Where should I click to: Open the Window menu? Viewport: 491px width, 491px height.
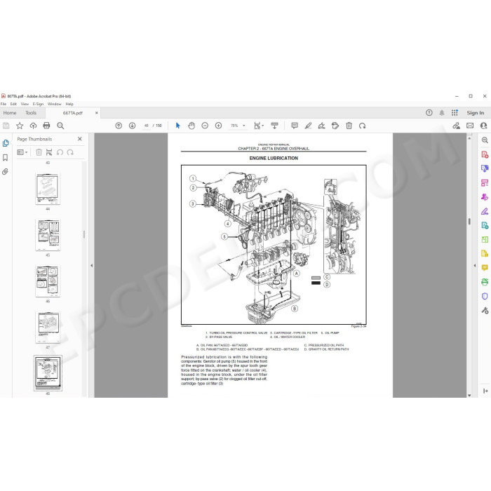(x=55, y=104)
